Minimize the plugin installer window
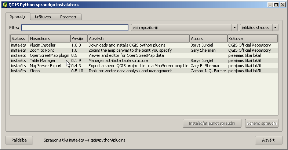The height and width of the screenshot is (150, 288). (x=270, y=5)
